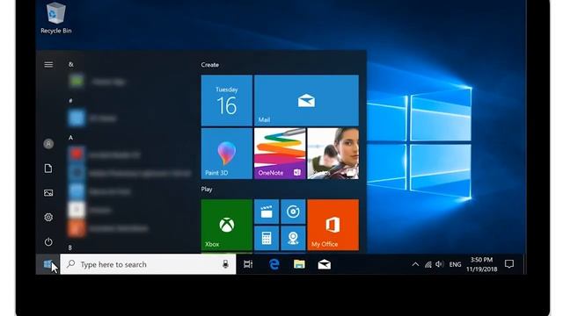
Task: Open the orange app icon above B
Action: coord(77,228)
